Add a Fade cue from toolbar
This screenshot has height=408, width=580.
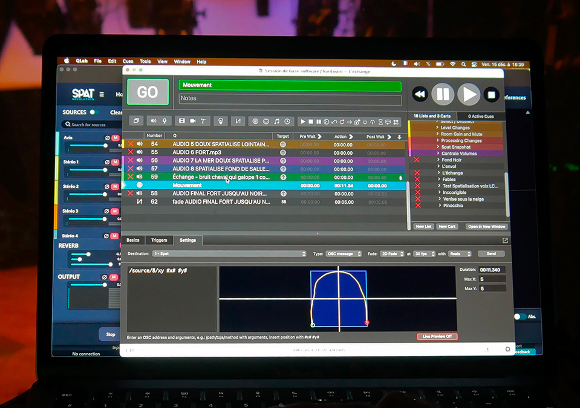coord(238,121)
